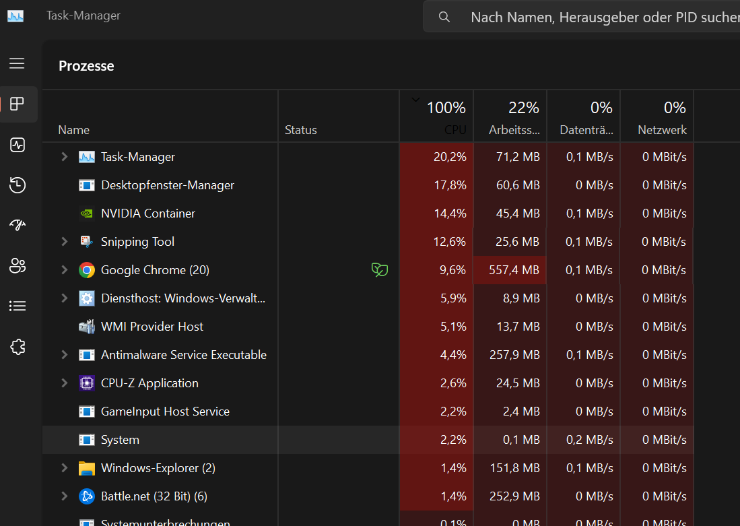Expand the Windows-Explorer (2) group
The width and height of the screenshot is (740, 526).
click(65, 468)
